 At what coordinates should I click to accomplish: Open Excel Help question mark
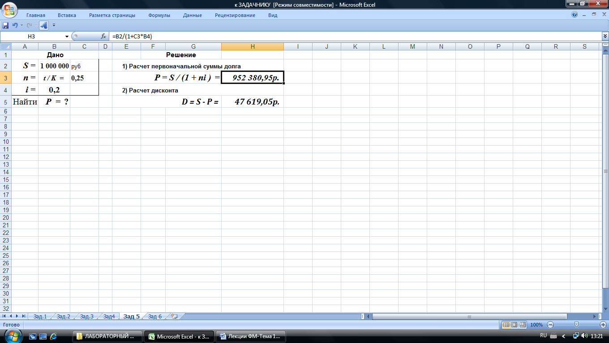click(x=575, y=15)
